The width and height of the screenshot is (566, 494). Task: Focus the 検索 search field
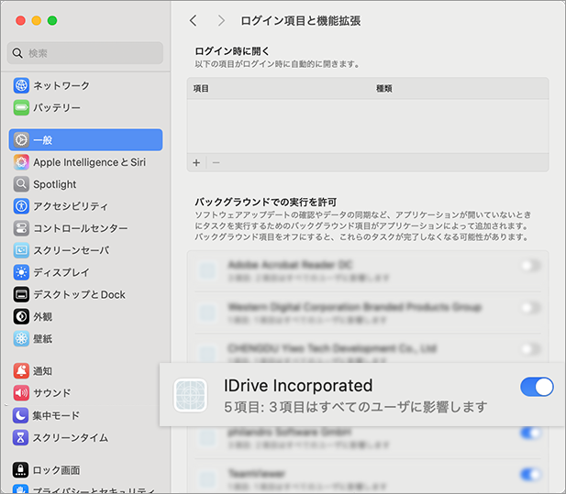(85, 53)
